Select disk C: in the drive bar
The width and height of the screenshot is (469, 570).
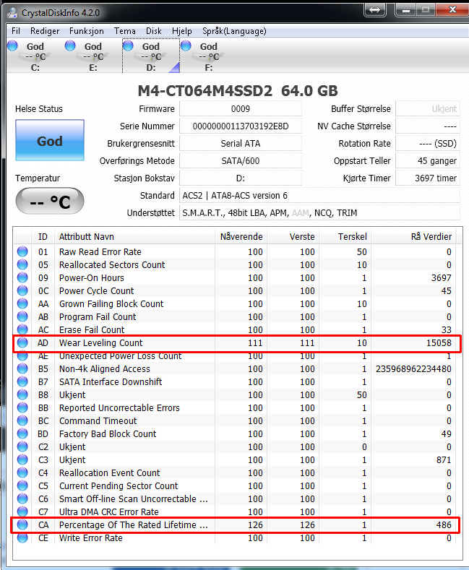(x=35, y=56)
